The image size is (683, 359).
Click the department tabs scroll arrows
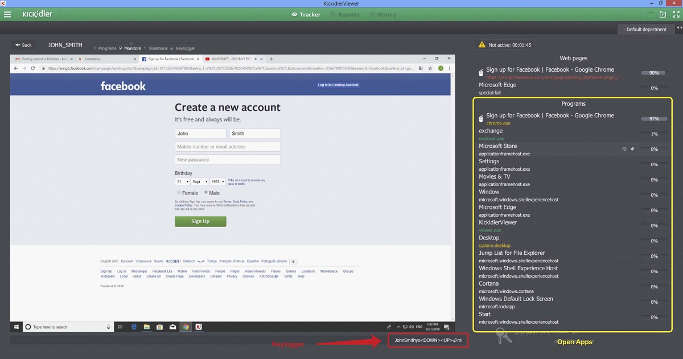(678, 28)
